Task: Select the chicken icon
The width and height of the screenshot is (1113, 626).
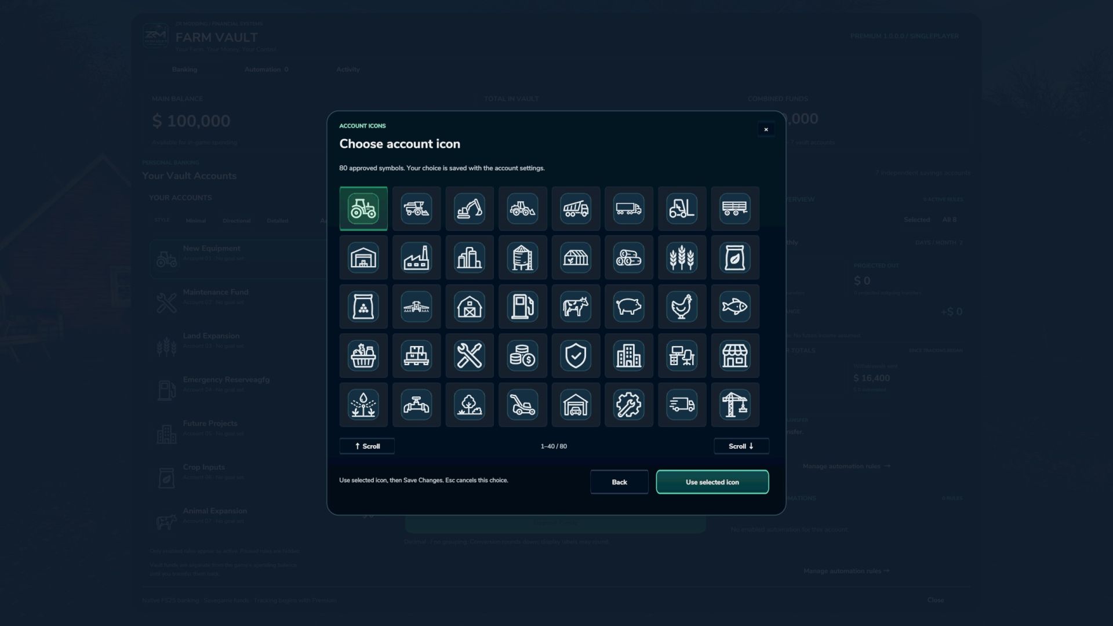Action: point(682,307)
